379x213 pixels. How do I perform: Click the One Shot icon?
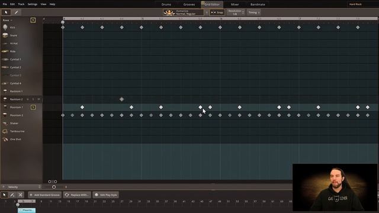pyautogui.click(x=5, y=139)
